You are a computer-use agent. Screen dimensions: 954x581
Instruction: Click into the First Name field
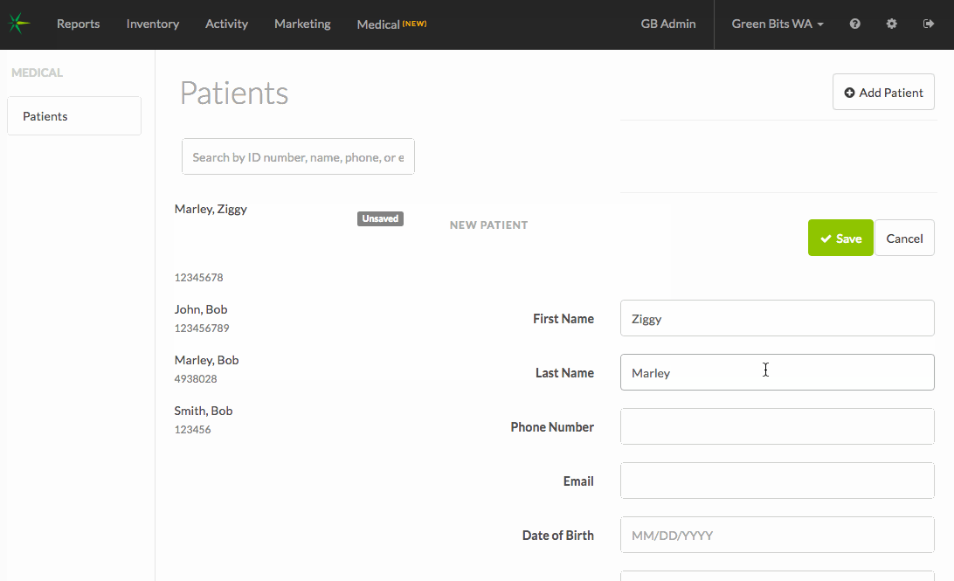(776, 319)
